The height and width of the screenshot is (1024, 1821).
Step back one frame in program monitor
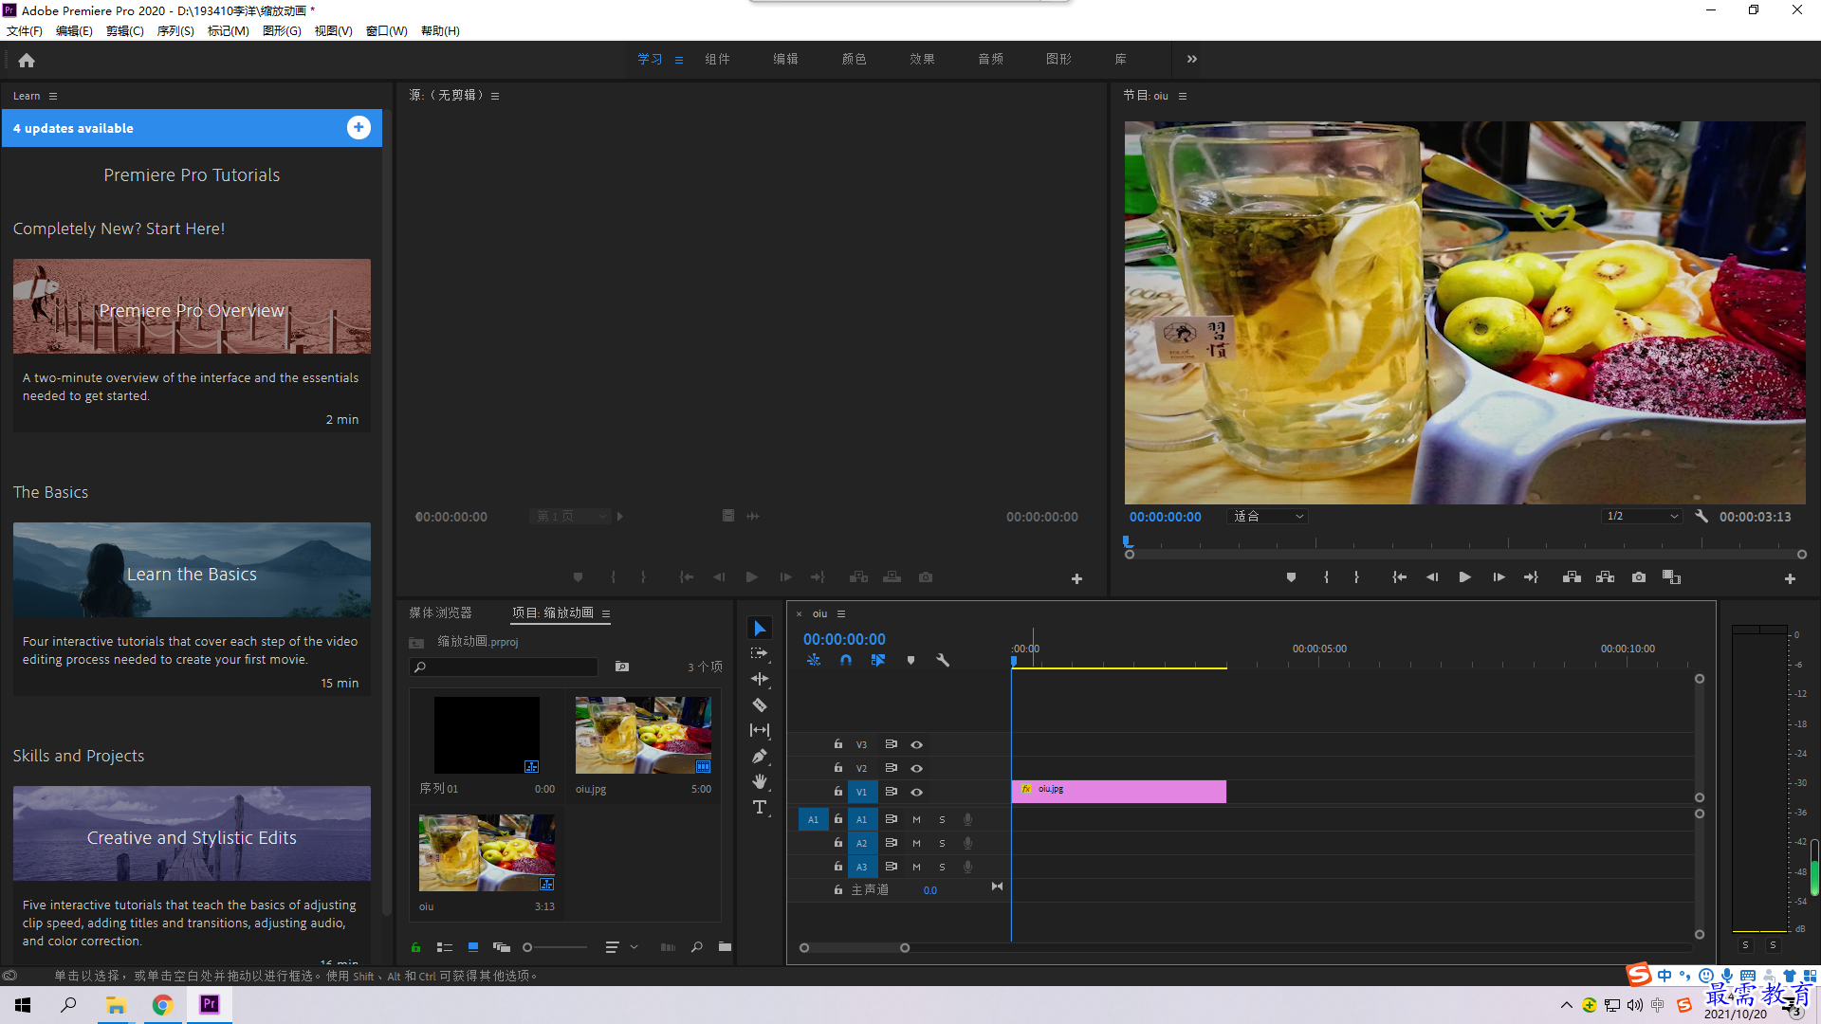point(1432,577)
